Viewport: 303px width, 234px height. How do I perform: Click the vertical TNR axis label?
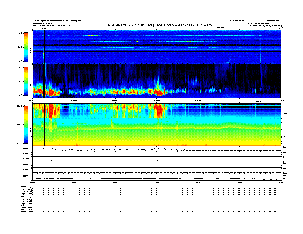[x=30, y=131]
